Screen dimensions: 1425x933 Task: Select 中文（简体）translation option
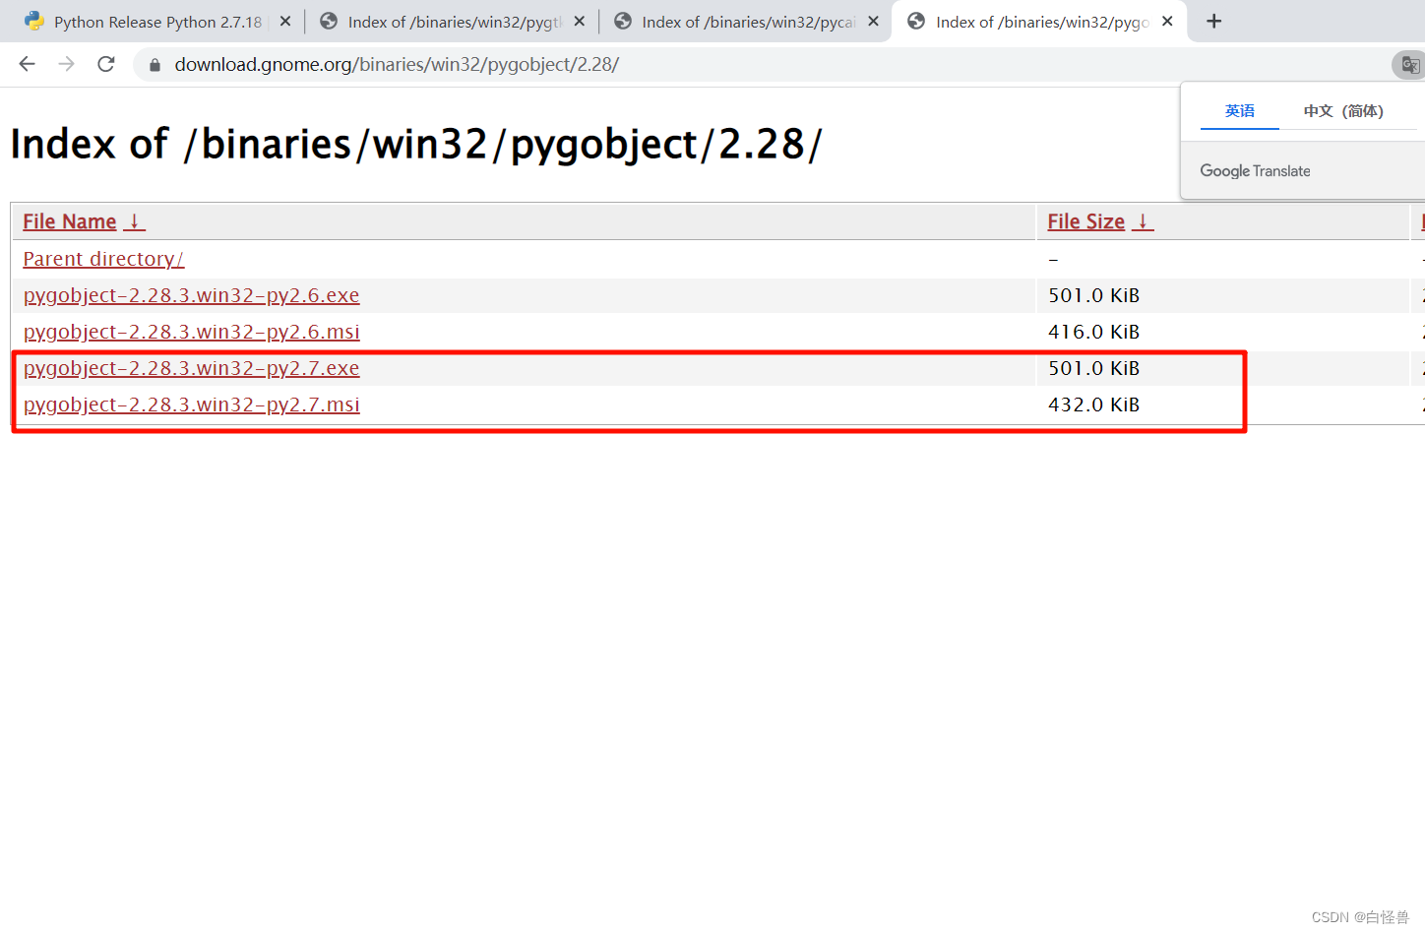[1344, 110]
